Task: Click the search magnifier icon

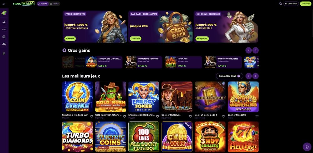Action: pos(280,4)
